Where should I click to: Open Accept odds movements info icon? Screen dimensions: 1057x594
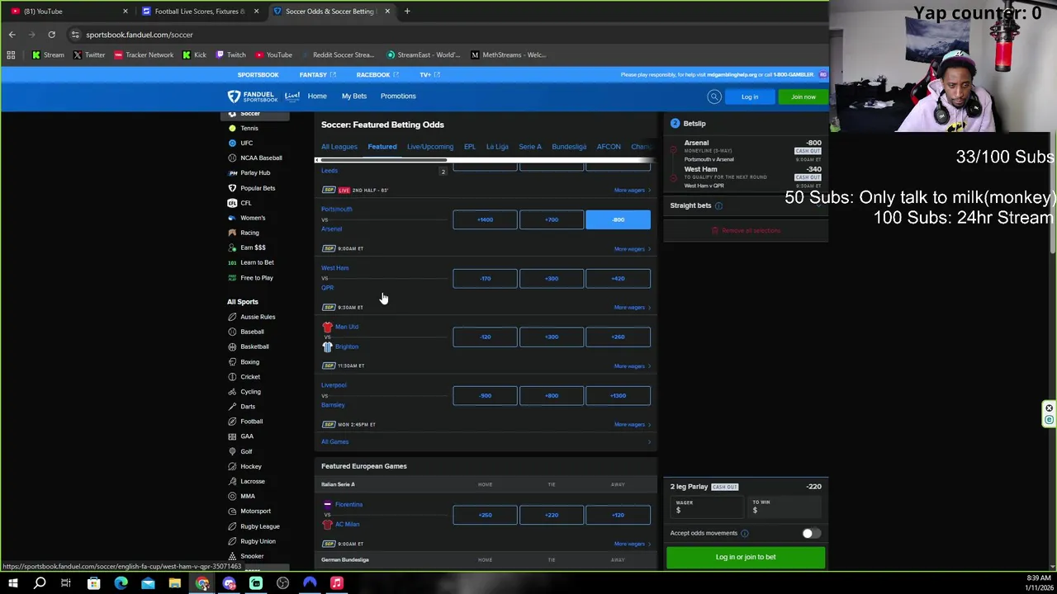click(744, 533)
